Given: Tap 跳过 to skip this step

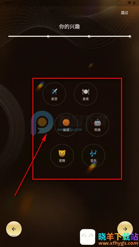Looking at the screenshot, I should (x=124, y=13).
